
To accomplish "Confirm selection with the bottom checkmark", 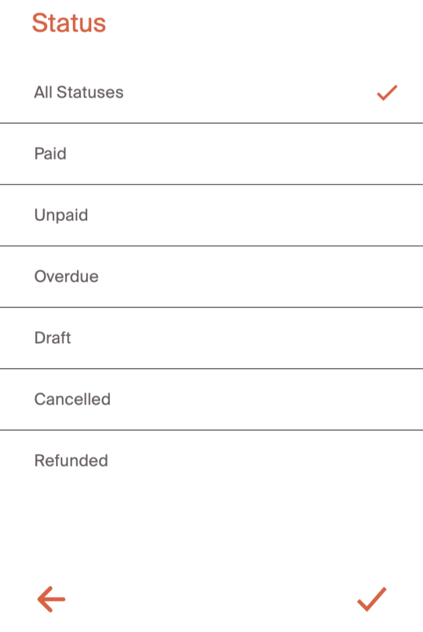I will coord(372,599).
